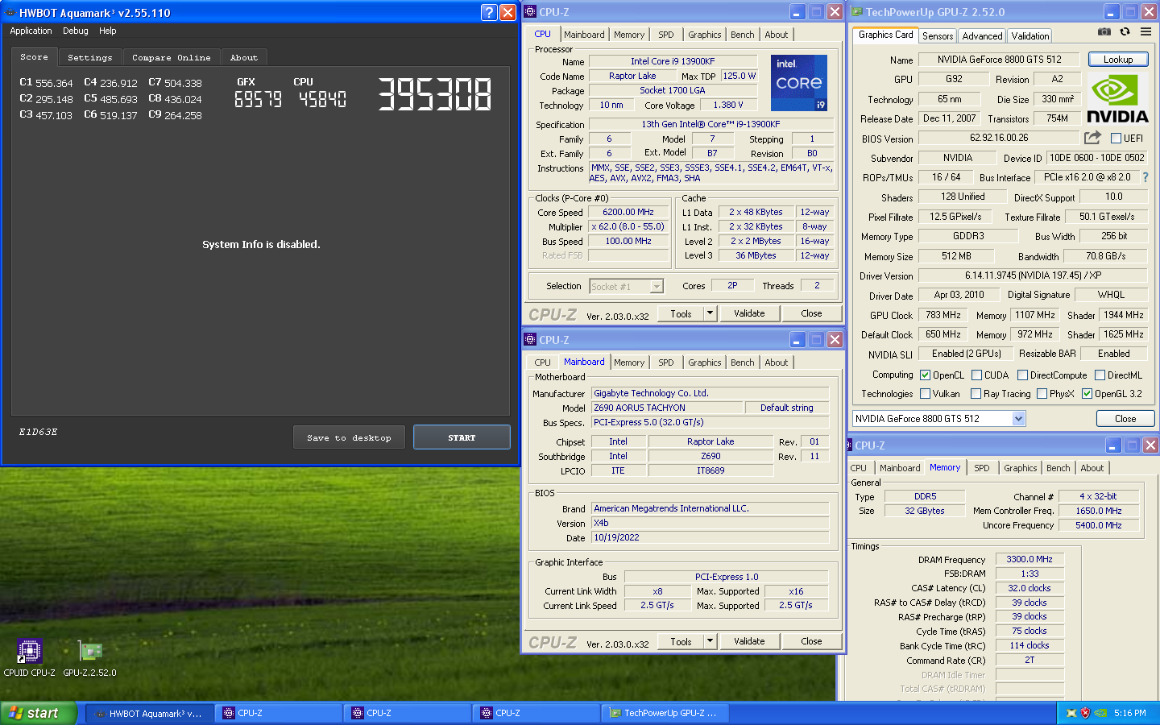
Task: Open the GPU-Z hamburger menu
Action: click(1145, 31)
